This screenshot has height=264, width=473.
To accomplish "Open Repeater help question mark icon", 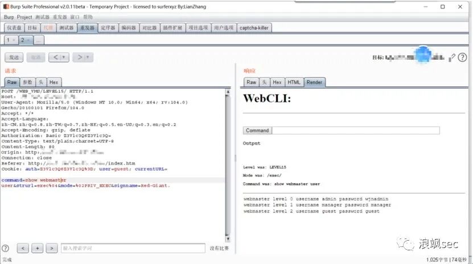I will 462,57.
